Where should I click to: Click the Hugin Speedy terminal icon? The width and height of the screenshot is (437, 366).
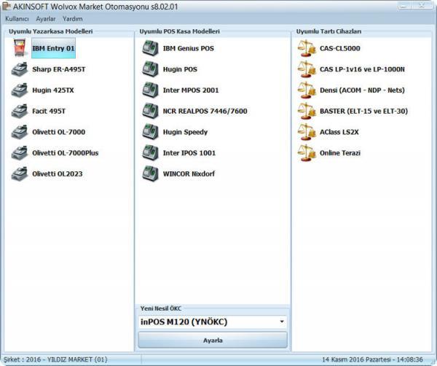point(150,132)
